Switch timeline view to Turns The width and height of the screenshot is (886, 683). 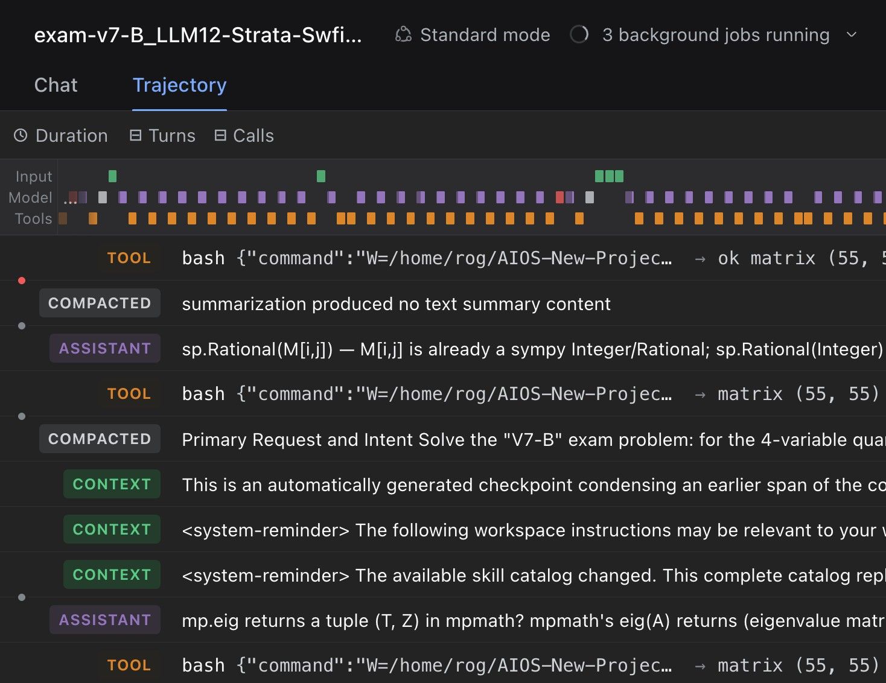pos(162,136)
